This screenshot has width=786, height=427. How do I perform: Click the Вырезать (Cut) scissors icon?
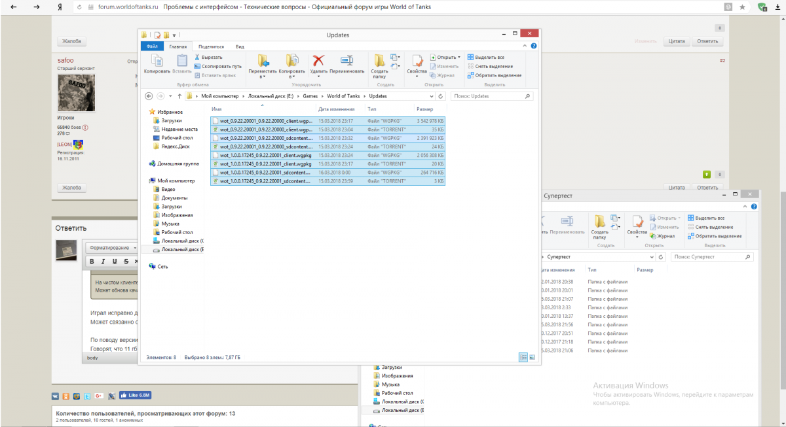tap(197, 58)
